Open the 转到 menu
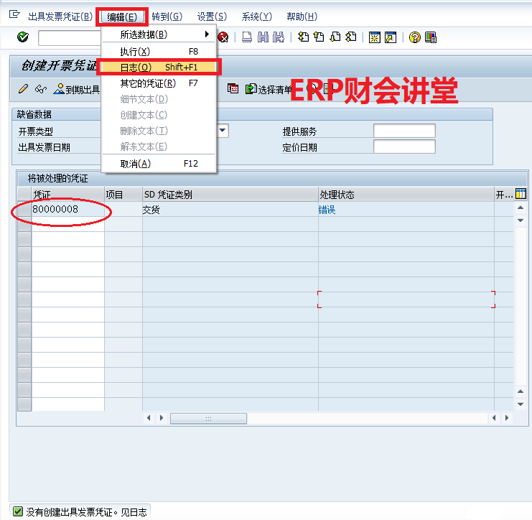Image resolution: width=532 pixels, height=520 pixels. [x=167, y=17]
